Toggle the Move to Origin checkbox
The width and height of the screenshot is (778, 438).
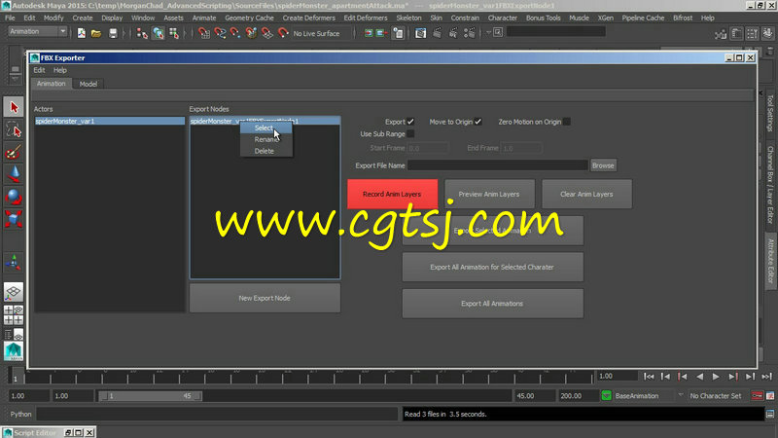(477, 122)
